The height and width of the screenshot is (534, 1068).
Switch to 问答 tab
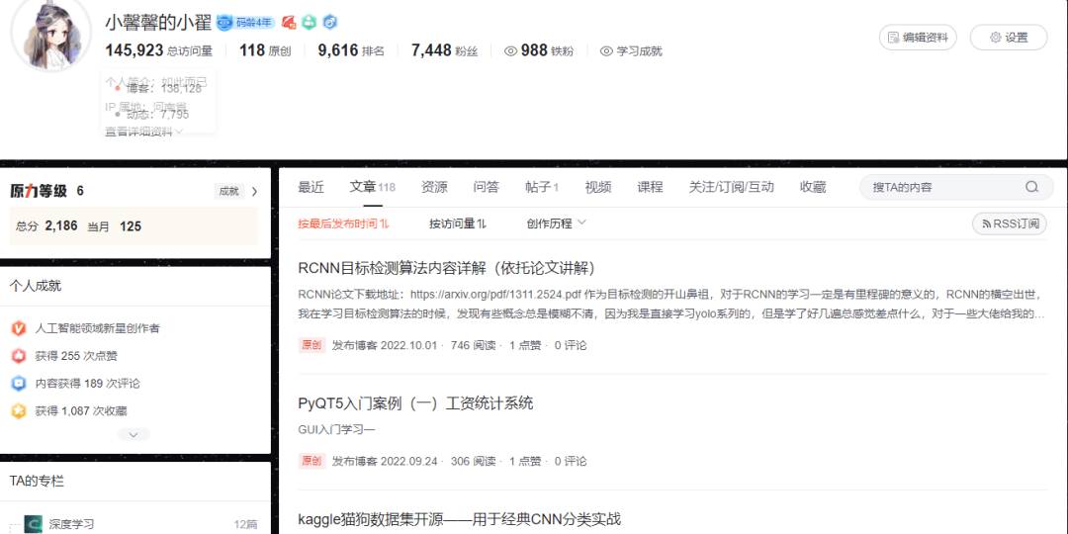click(487, 187)
